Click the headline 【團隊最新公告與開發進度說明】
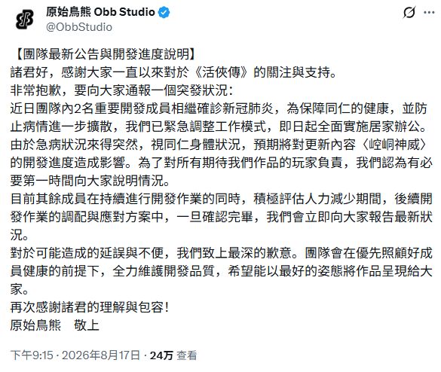The height and width of the screenshot is (372, 441). pos(106,54)
